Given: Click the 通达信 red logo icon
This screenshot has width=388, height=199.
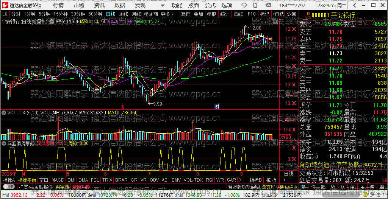Looking at the screenshot, I should [5, 5].
